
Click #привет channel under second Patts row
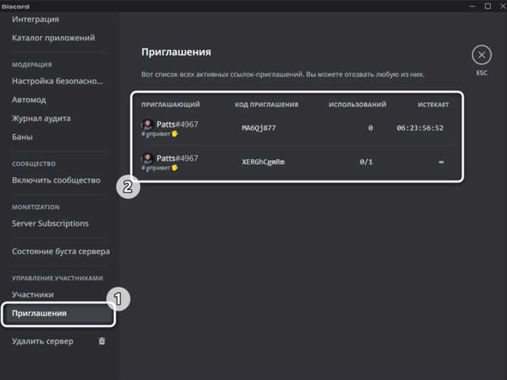click(160, 168)
